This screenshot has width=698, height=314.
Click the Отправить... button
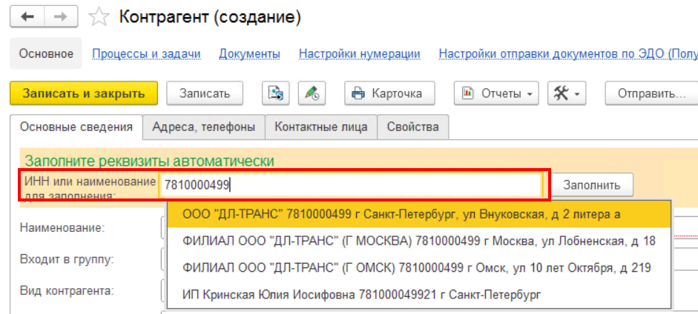pyautogui.click(x=651, y=93)
